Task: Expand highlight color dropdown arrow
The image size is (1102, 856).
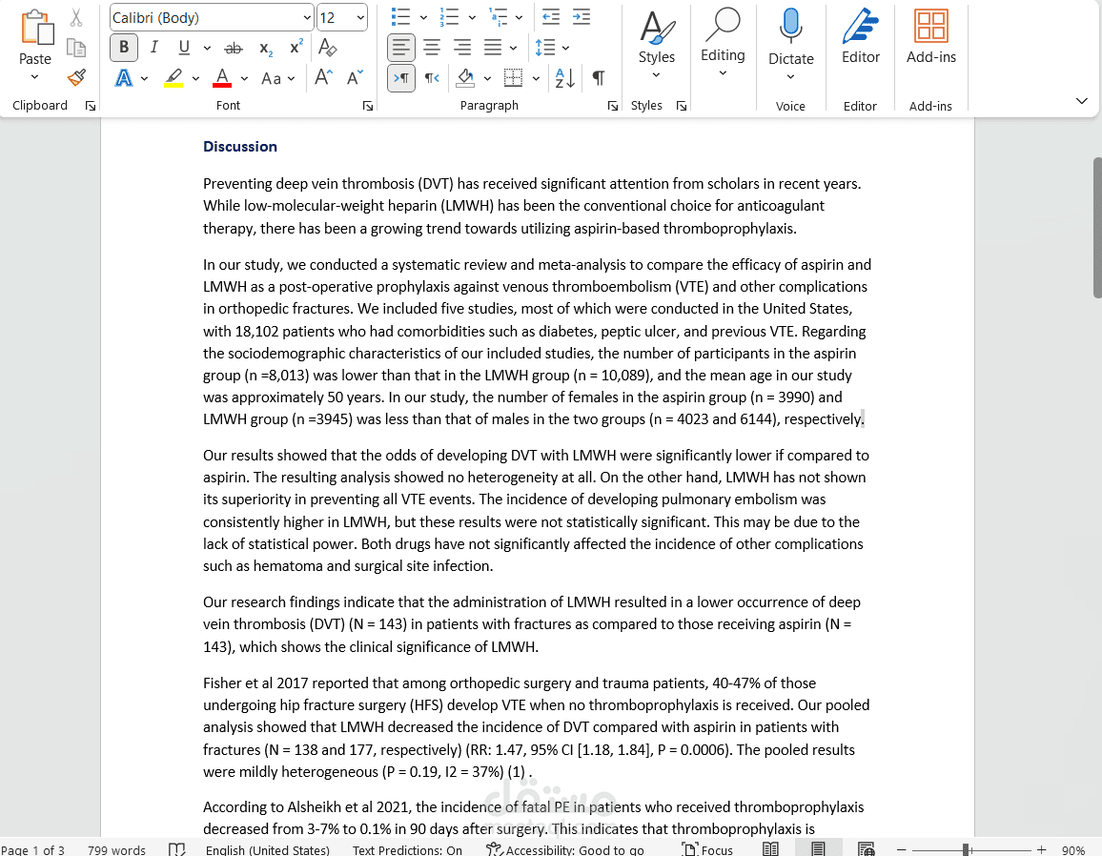Action: click(x=195, y=79)
